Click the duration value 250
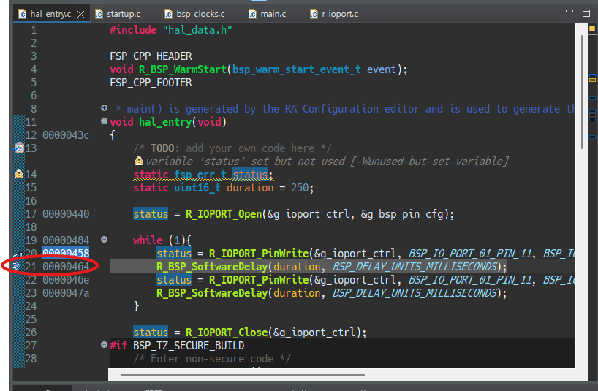The height and width of the screenshot is (391, 598). (x=300, y=188)
